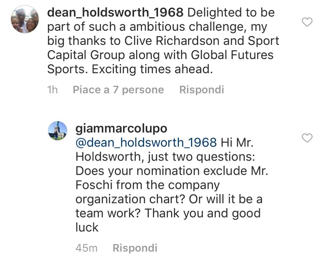332x274 pixels.
Task: Open giammarcolupo's Statue of Liberty avatar
Action: 58,130
